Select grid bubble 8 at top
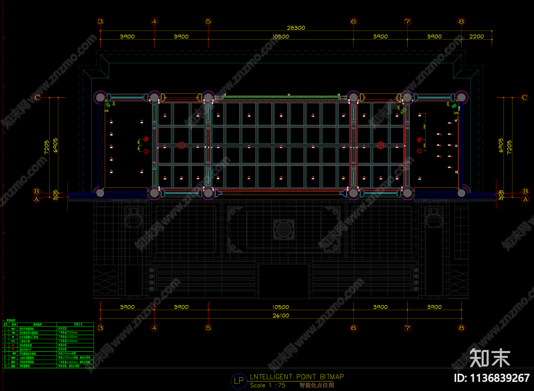 click(x=461, y=21)
